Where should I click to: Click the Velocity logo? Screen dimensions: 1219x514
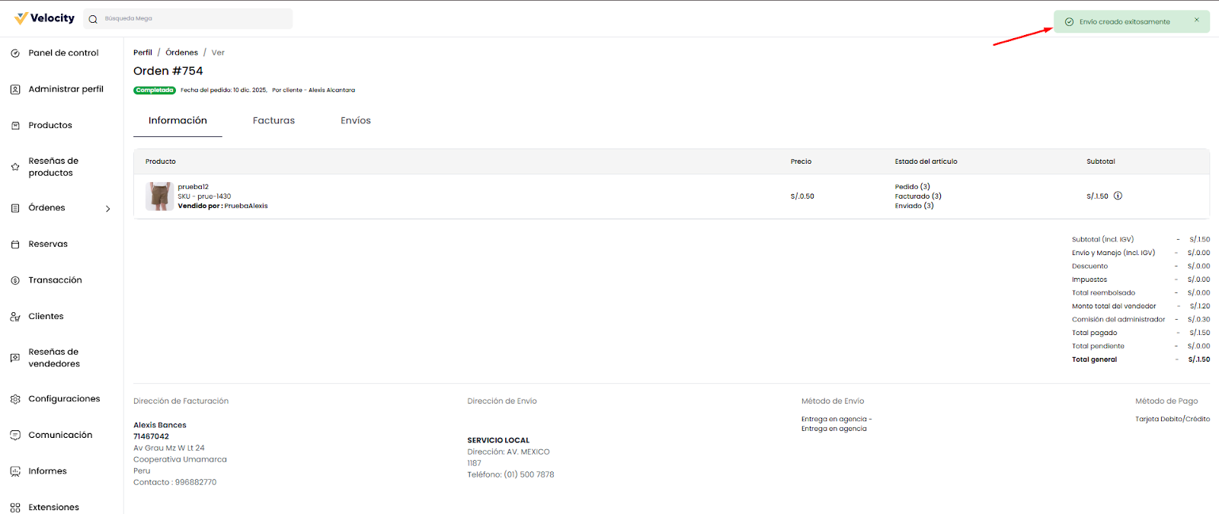pyautogui.click(x=44, y=18)
